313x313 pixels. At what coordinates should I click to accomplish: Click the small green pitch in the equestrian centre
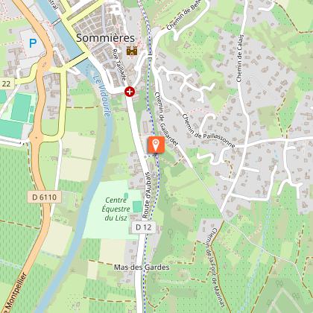pyautogui.click(x=137, y=206)
